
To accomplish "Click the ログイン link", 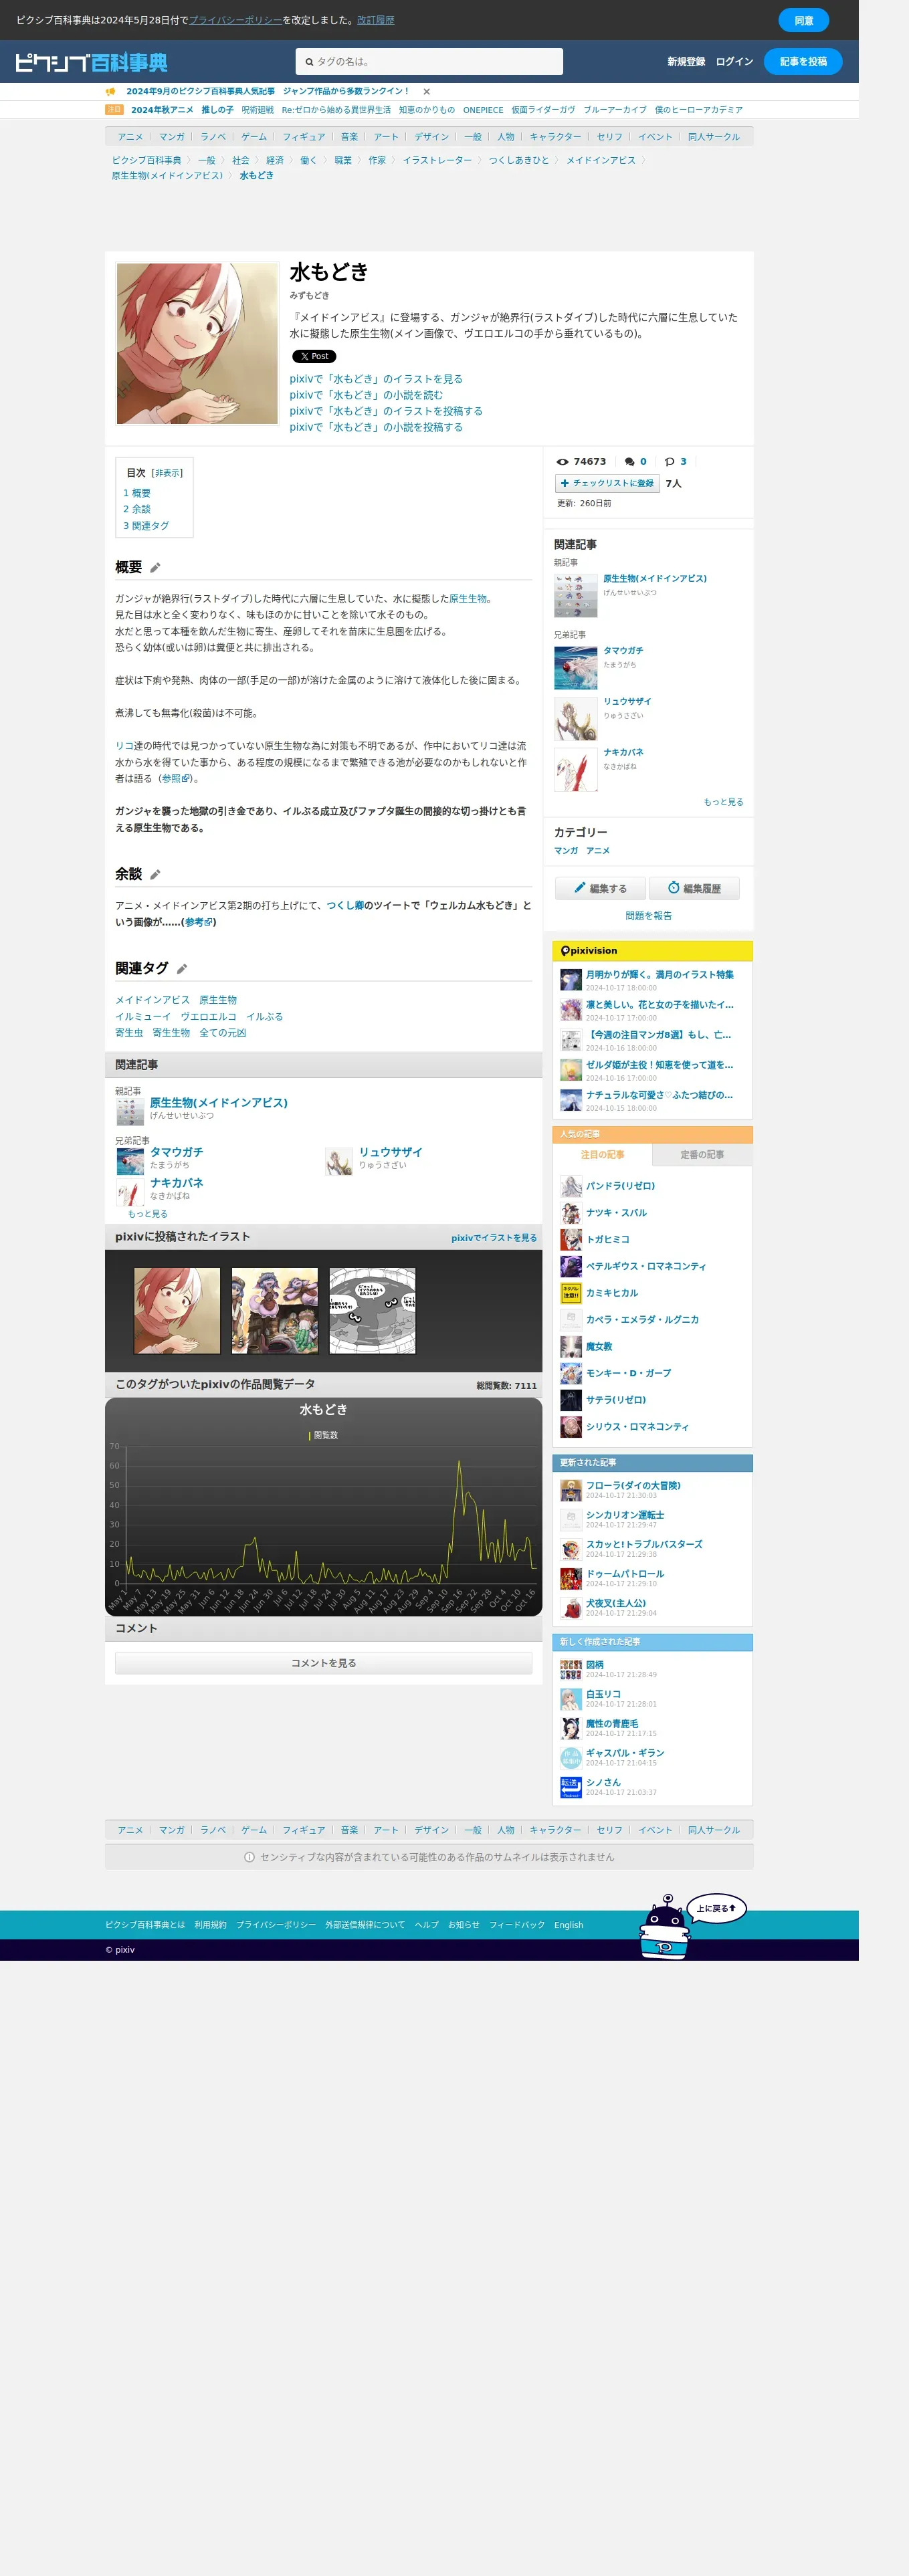I will coord(734,62).
